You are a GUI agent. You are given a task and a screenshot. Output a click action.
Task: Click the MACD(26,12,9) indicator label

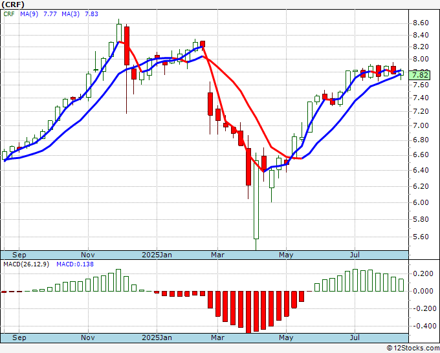click(x=26, y=264)
